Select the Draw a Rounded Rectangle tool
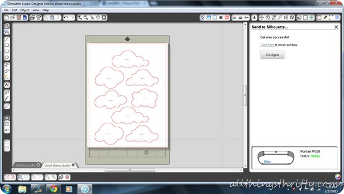344x194 pixels. (7, 51)
